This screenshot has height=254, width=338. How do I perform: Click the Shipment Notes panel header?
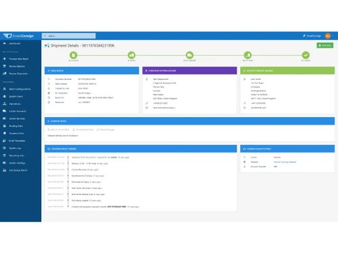[189, 121]
